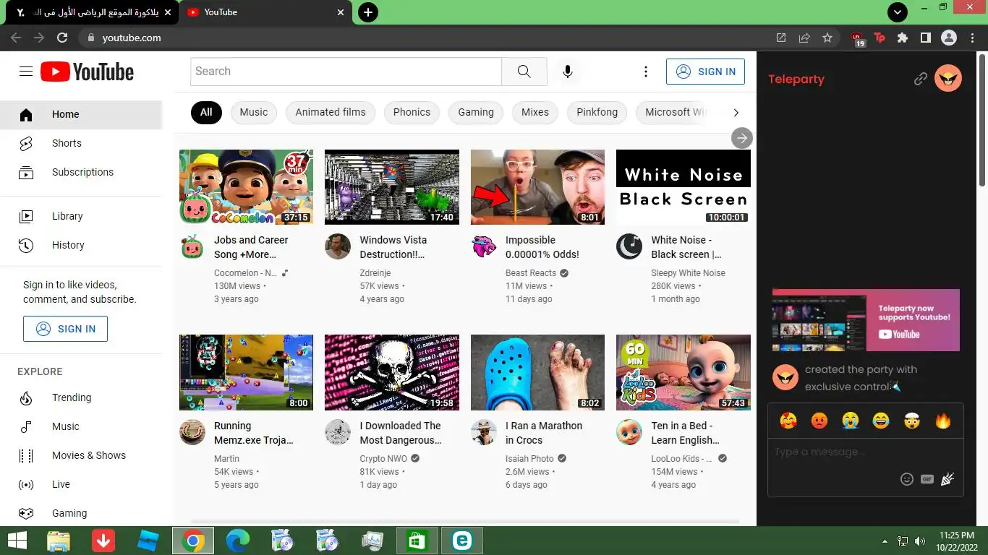
Task: Open Live under Explore
Action: click(x=81, y=484)
